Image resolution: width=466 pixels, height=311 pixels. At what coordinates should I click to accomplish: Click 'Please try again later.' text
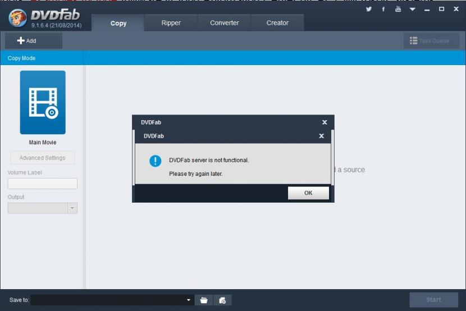(x=195, y=174)
